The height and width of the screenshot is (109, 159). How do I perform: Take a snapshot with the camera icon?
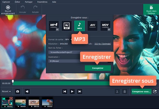point(18,91)
